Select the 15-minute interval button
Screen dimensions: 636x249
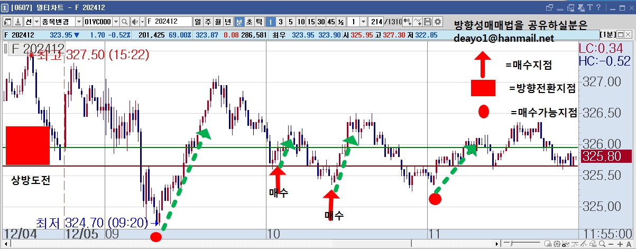pyautogui.click(x=311, y=22)
